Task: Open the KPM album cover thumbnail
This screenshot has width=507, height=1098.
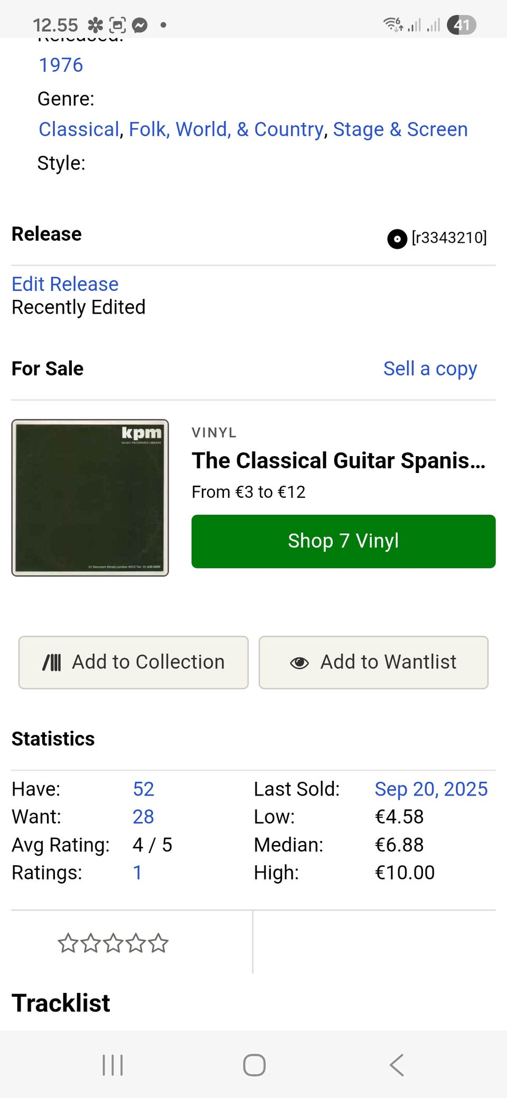Action: (90, 497)
